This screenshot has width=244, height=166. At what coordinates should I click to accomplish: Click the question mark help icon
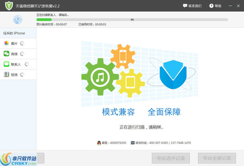[211, 5]
